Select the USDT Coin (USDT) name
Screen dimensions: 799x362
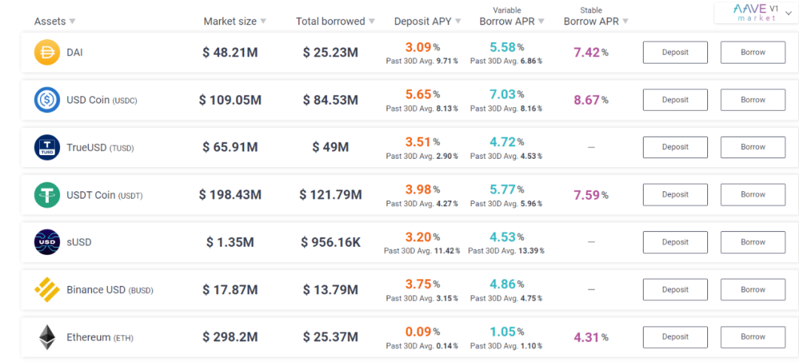tap(104, 195)
